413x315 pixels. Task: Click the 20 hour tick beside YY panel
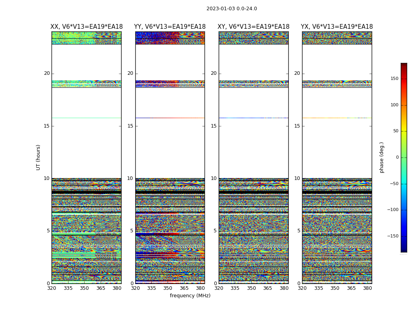pos(130,73)
